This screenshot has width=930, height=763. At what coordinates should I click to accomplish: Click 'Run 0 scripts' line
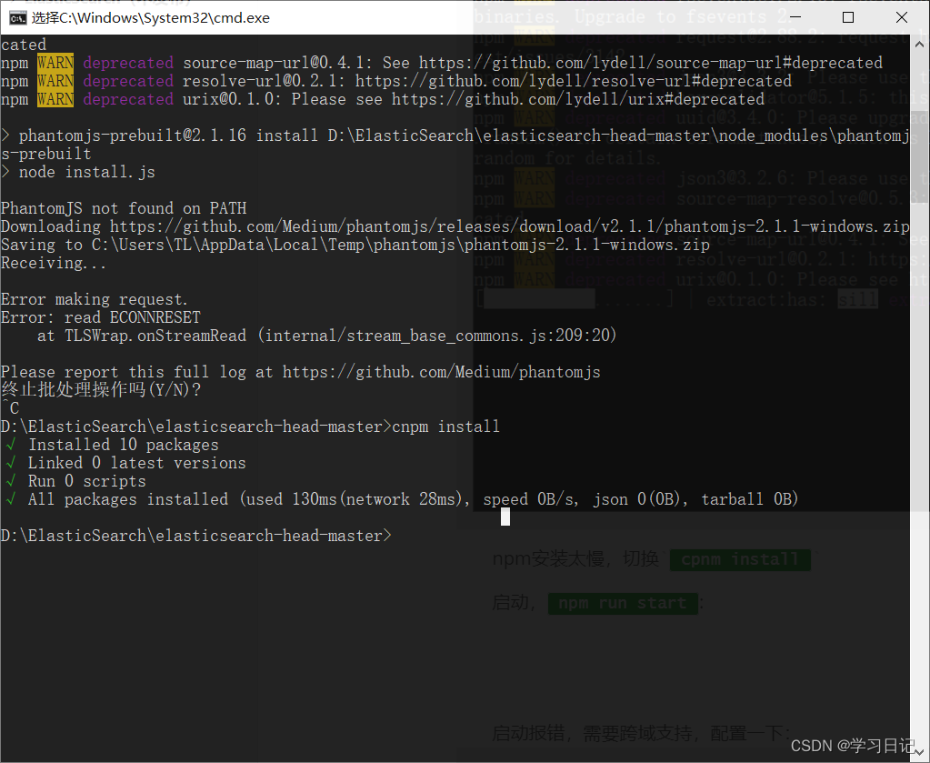tap(75, 481)
